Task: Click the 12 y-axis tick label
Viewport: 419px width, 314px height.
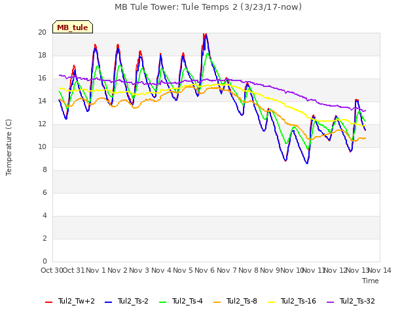Action: click(x=42, y=124)
